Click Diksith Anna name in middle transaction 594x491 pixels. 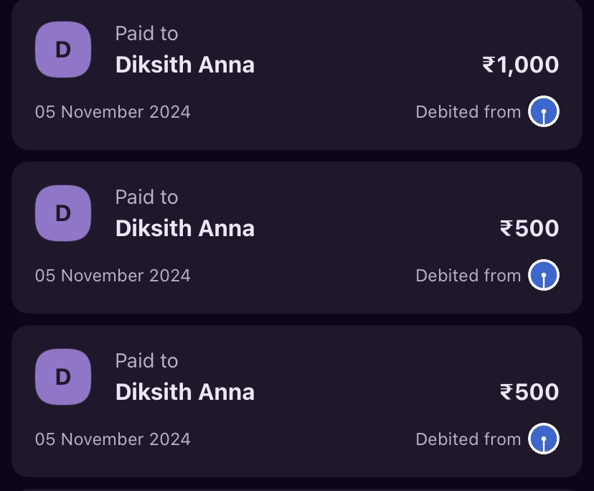click(185, 229)
